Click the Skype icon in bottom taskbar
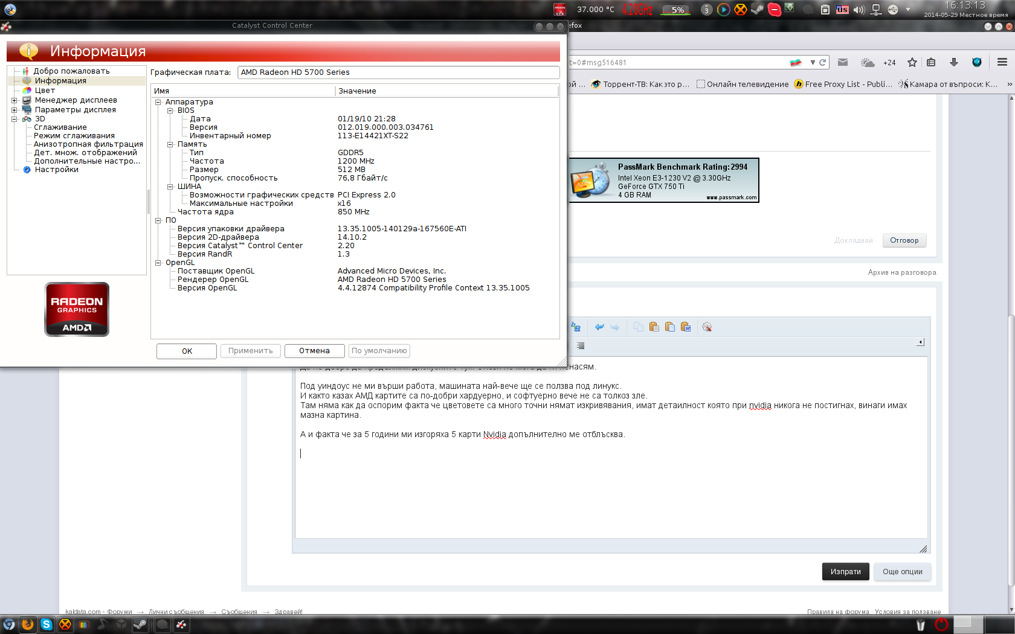This screenshot has height=634, width=1015. click(47, 624)
